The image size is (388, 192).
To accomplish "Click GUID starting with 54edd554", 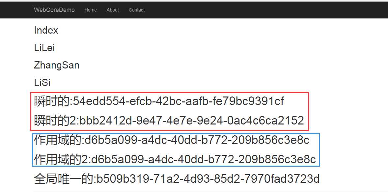I will coord(178,101).
